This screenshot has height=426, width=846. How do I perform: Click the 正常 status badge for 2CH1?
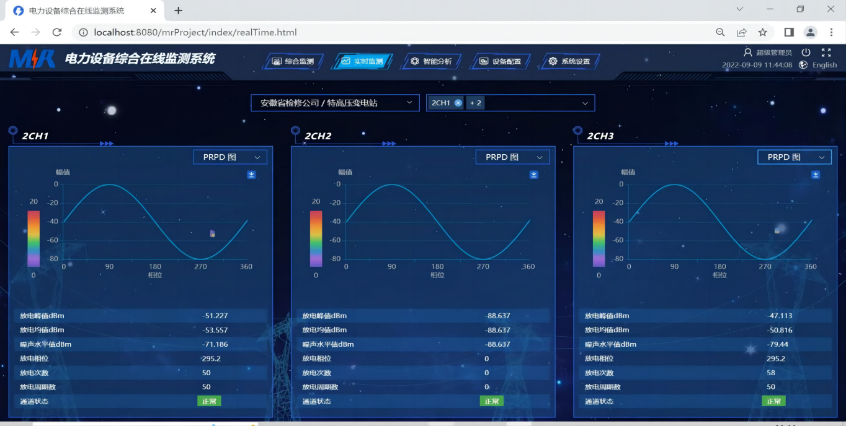(209, 401)
